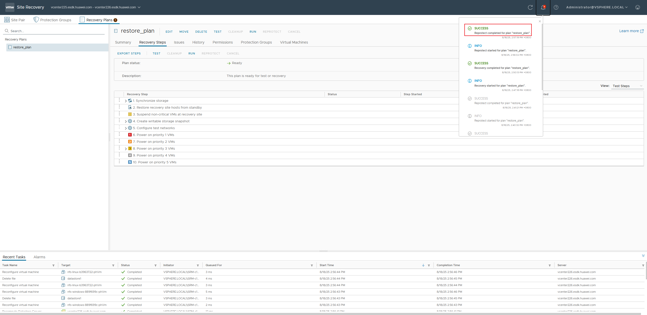Click the nfs-linux-b3963722-phVm target in first row
This screenshot has height=315, width=647.
[84, 272]
